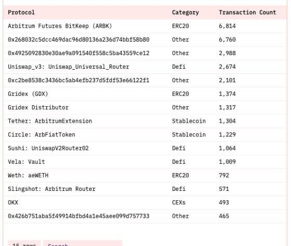Open address 0x4925092830e30ae9a091540f558c5ba43559ce12
This screenshot has width=291, height=246.
(x=78, y=53)
